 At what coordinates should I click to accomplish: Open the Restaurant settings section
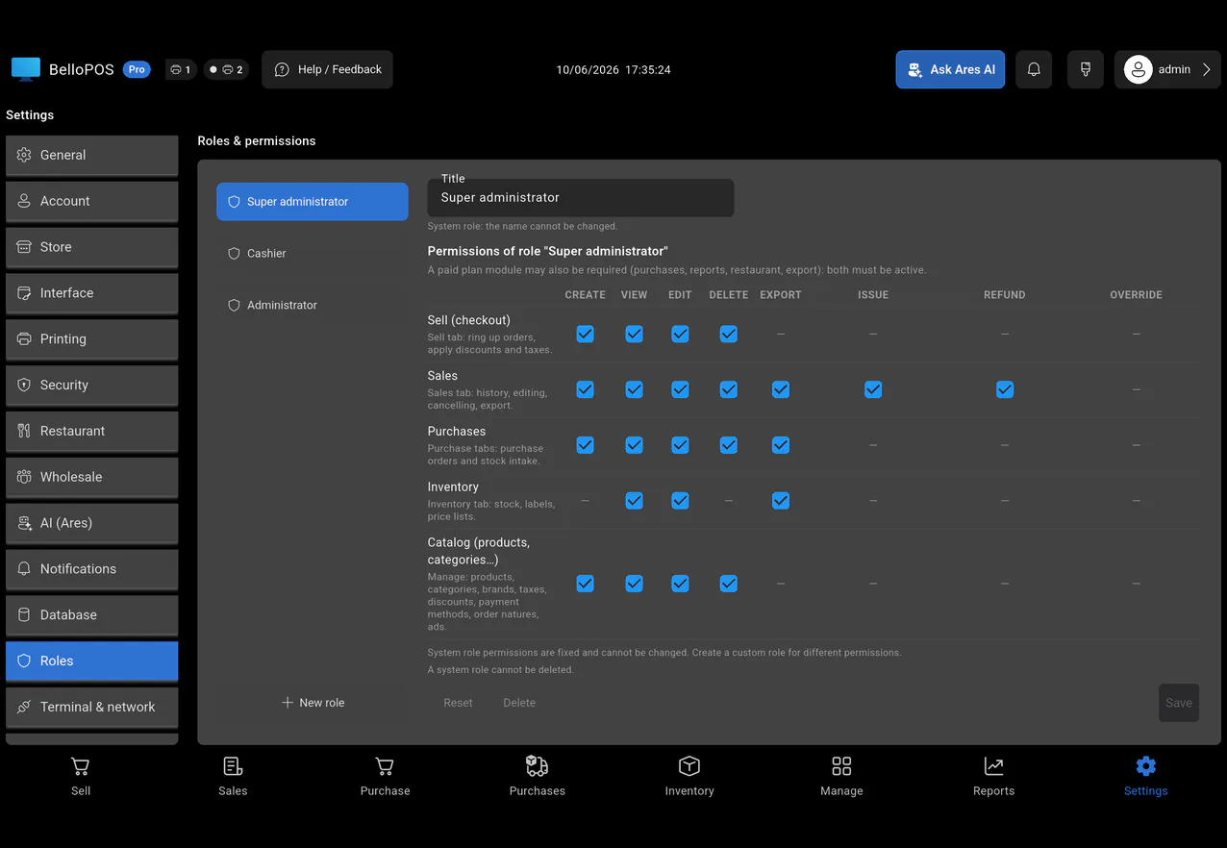pos(92,432)
